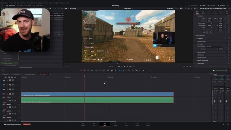Screen dimensions: 231x130
Task: Click the Replace Clip icon
Action: (x=104, y=70)
